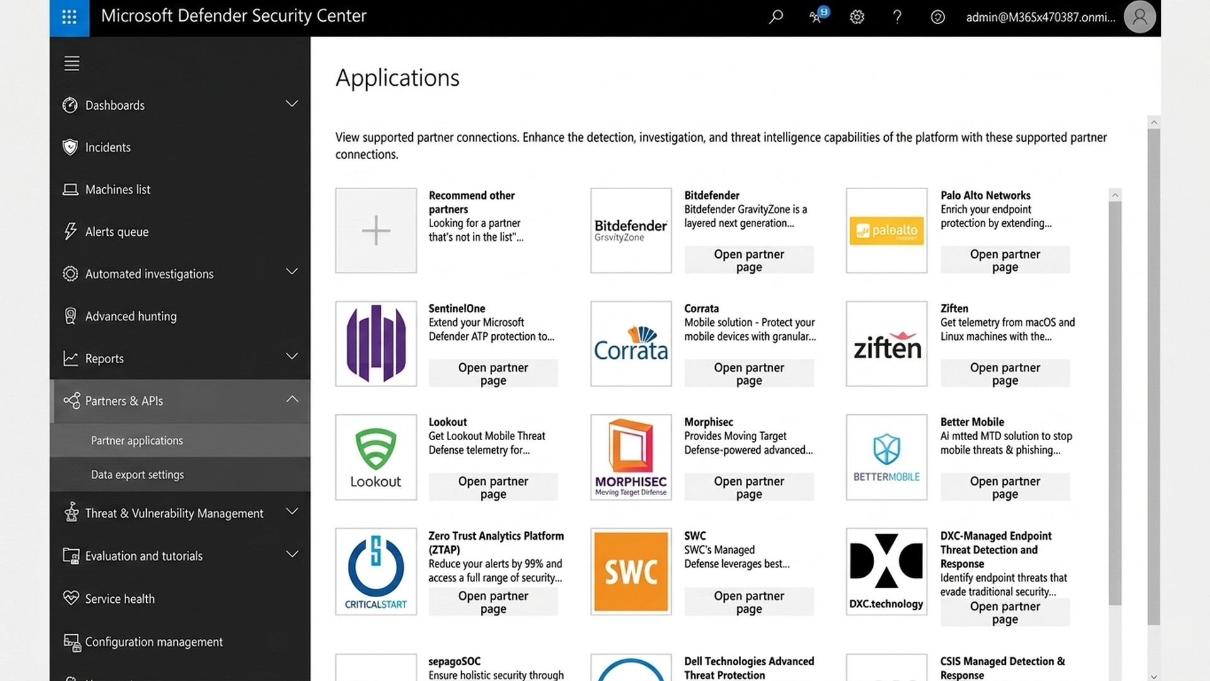This screenshot has height=681, width=1210.
Task: Expand the Dashboards chevron
Action: 292,103
